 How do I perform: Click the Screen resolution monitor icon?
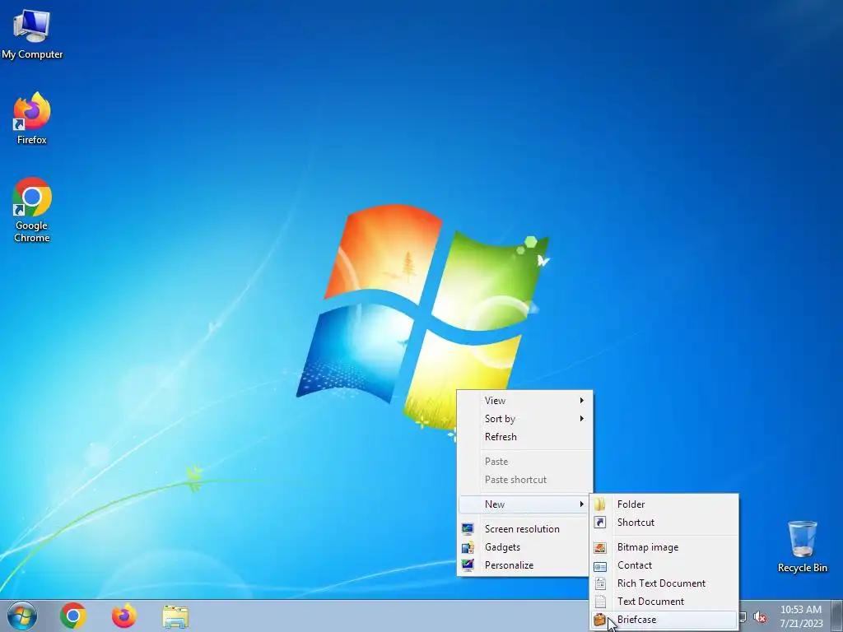(468, 529)
